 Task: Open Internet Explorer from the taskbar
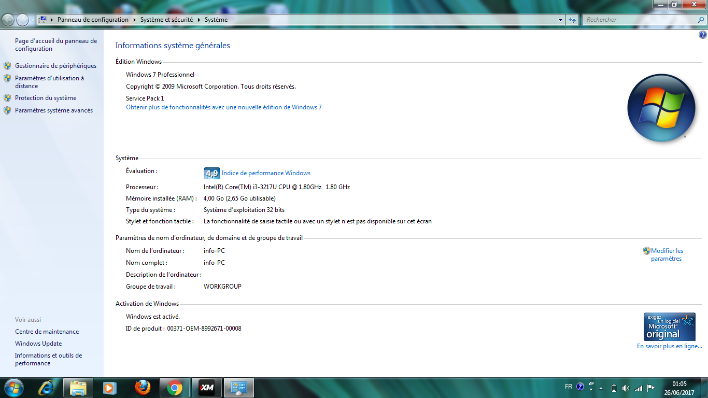[x=47, y=388]
